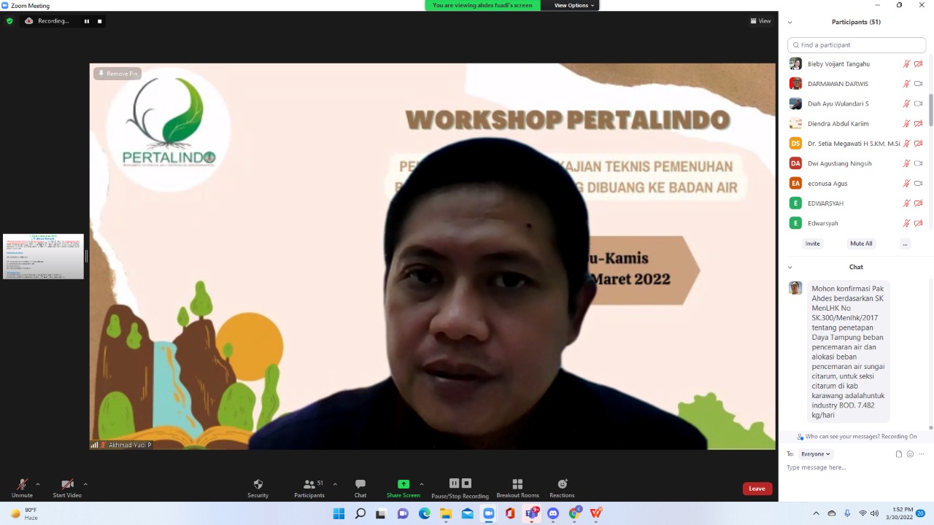Unmute the microphone
The image size is (934, 525).
point(22,485)
